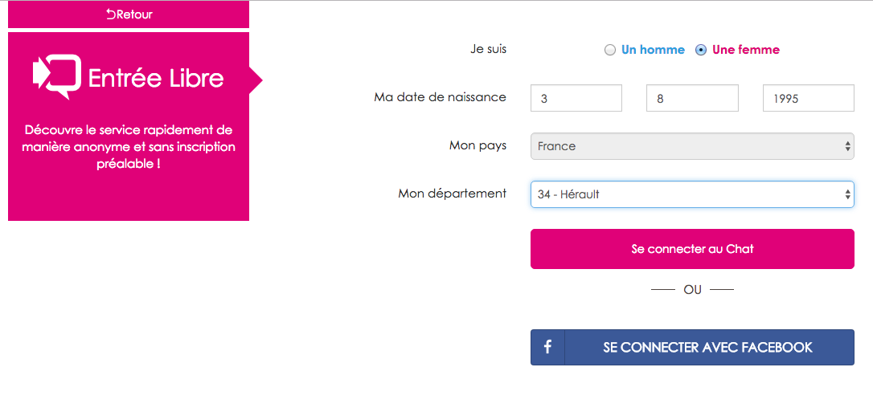Click the Entrée Libre heading text
873x412 pixels.
click(156, 79)
